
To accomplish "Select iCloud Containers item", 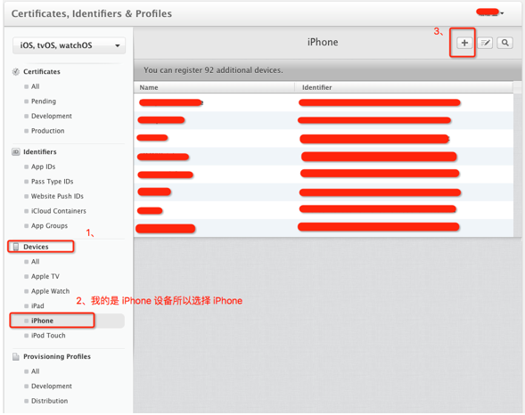I will click(59, 211).
